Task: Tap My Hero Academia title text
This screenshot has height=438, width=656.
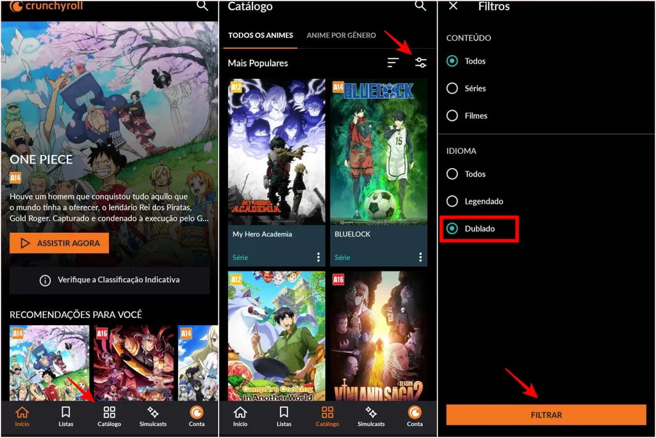Action: (262, 234)
